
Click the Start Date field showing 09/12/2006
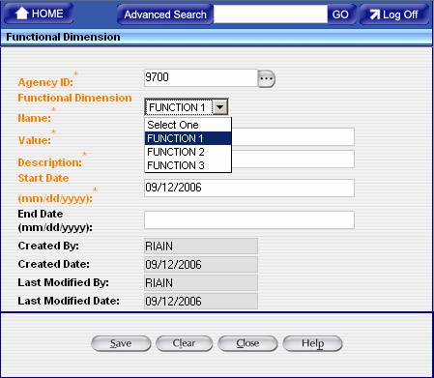(249, 188)
